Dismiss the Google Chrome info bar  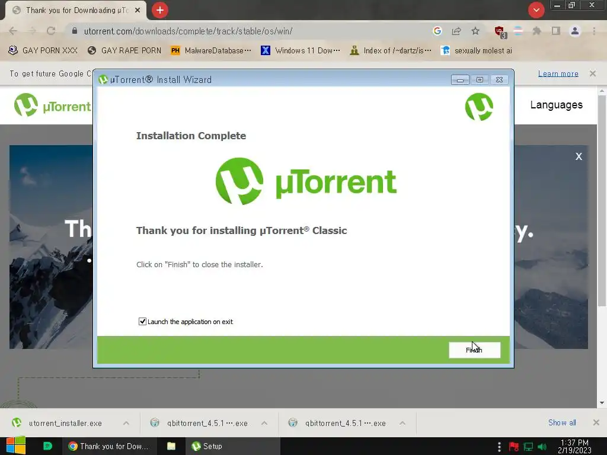(593, 73)
